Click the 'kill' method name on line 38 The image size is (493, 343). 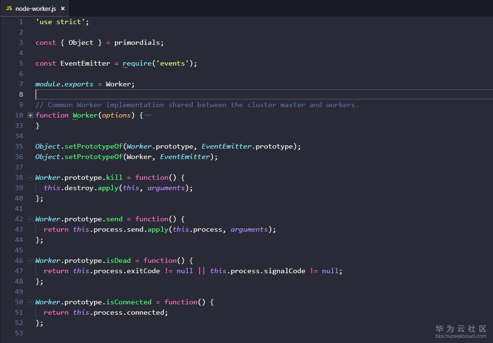114,177
